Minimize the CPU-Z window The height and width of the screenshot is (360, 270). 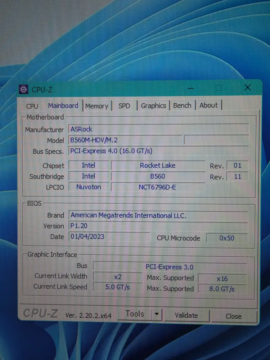coord(190,88)
